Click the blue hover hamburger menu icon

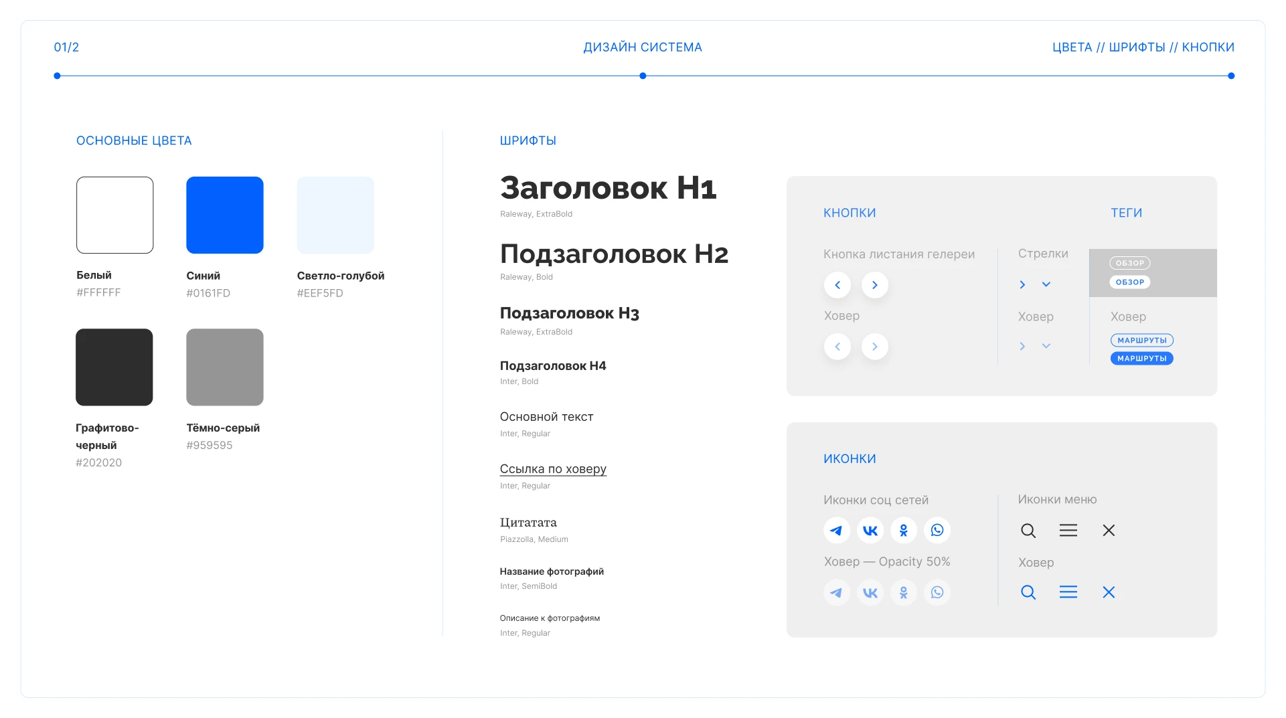[1068, 592]
